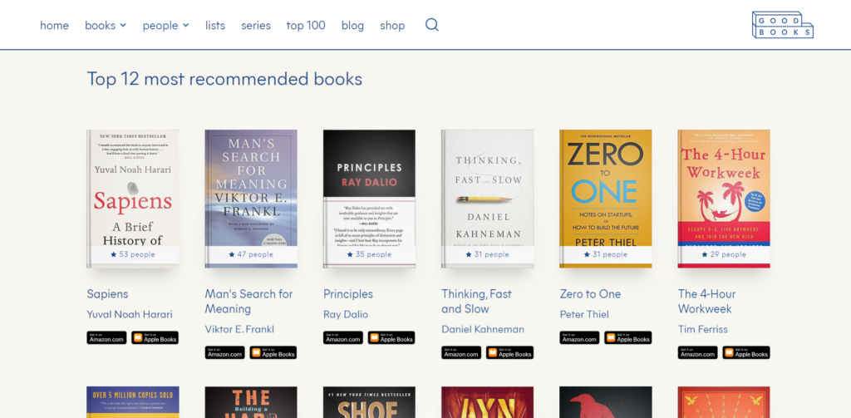Click the Zero to One book cover
Viewport: 851px width, 418px height.
pyautogui.click(x=606, y=199)
